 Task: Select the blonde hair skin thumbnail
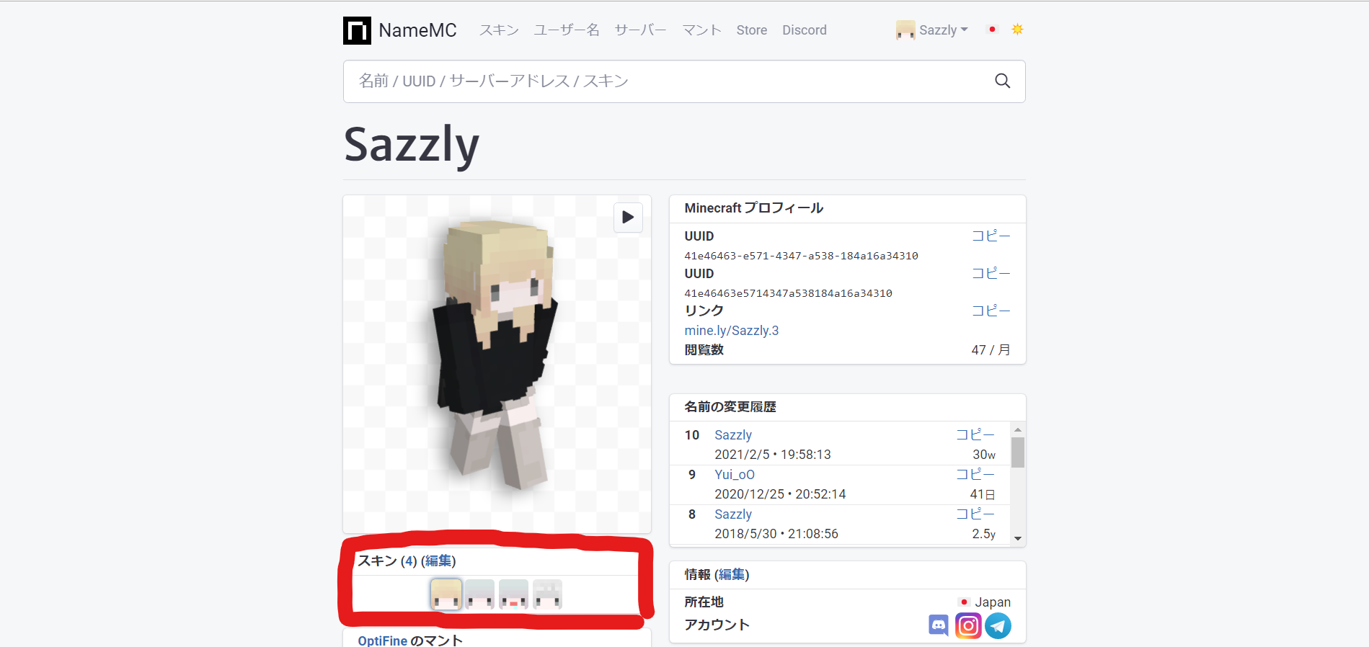tap(446, 594)
